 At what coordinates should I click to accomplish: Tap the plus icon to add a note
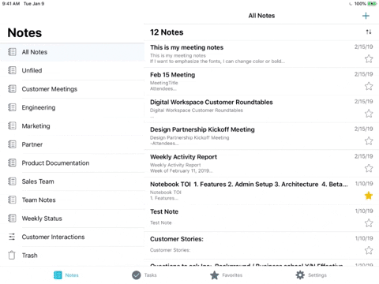(x=366, y=16)
